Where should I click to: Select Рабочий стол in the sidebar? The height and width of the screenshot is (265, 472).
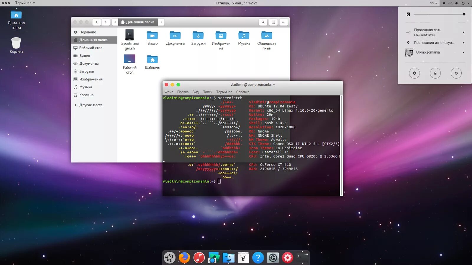pos(94,48)
